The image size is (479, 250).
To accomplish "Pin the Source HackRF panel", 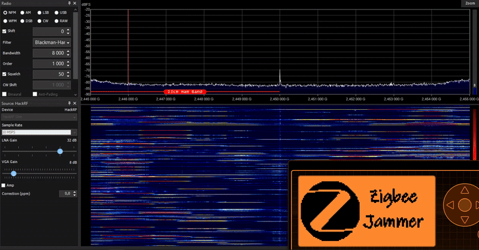I will pyautogui.click(x=69, y=103).
